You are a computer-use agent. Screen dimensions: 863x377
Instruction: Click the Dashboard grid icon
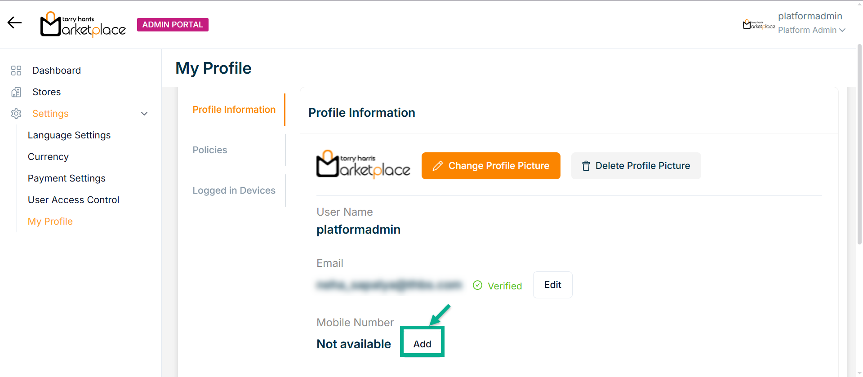16,71
